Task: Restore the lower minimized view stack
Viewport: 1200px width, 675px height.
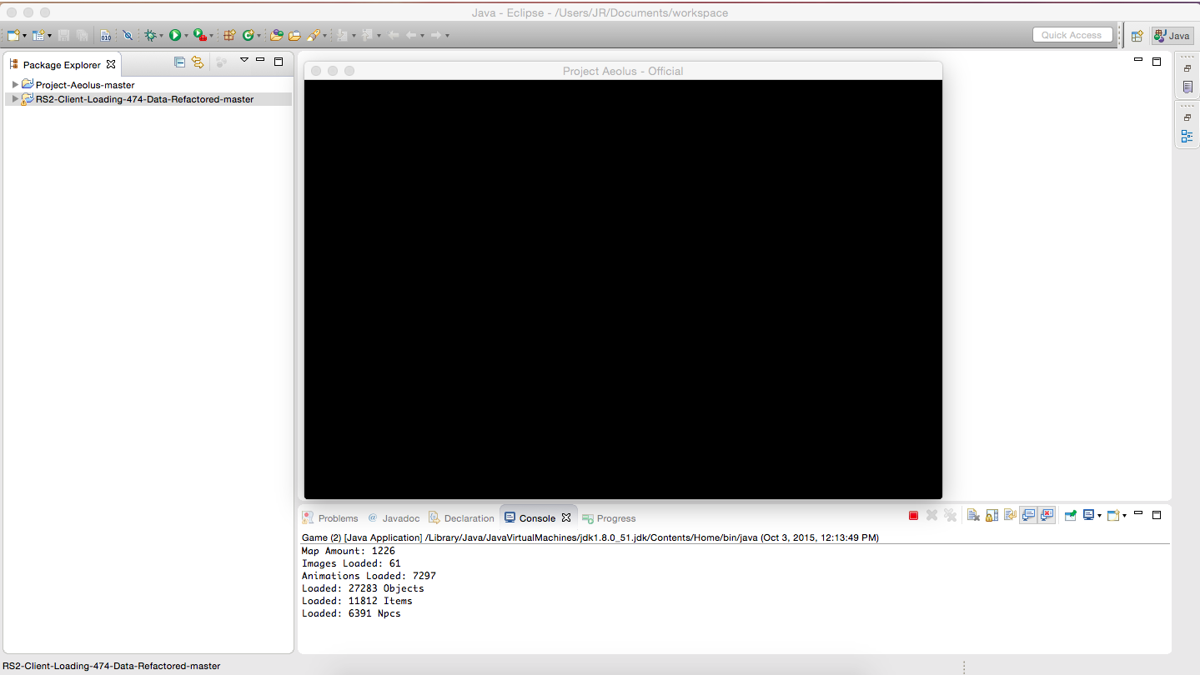Action: click(1187, 117)
